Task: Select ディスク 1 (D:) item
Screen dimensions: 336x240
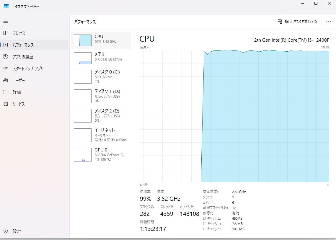Action: tap(101, 96)
